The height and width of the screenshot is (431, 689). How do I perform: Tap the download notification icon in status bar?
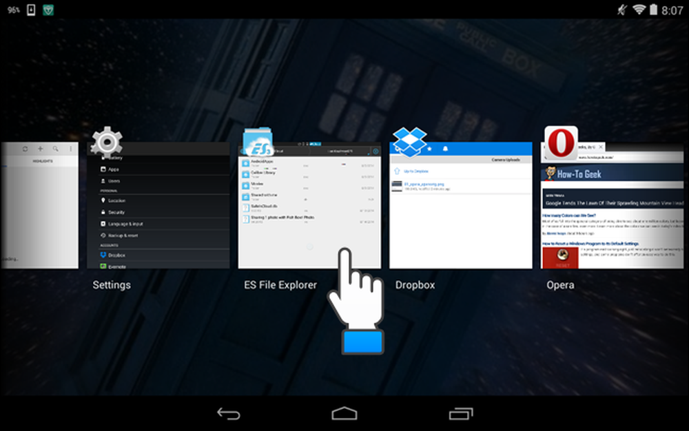pos(31,10)
